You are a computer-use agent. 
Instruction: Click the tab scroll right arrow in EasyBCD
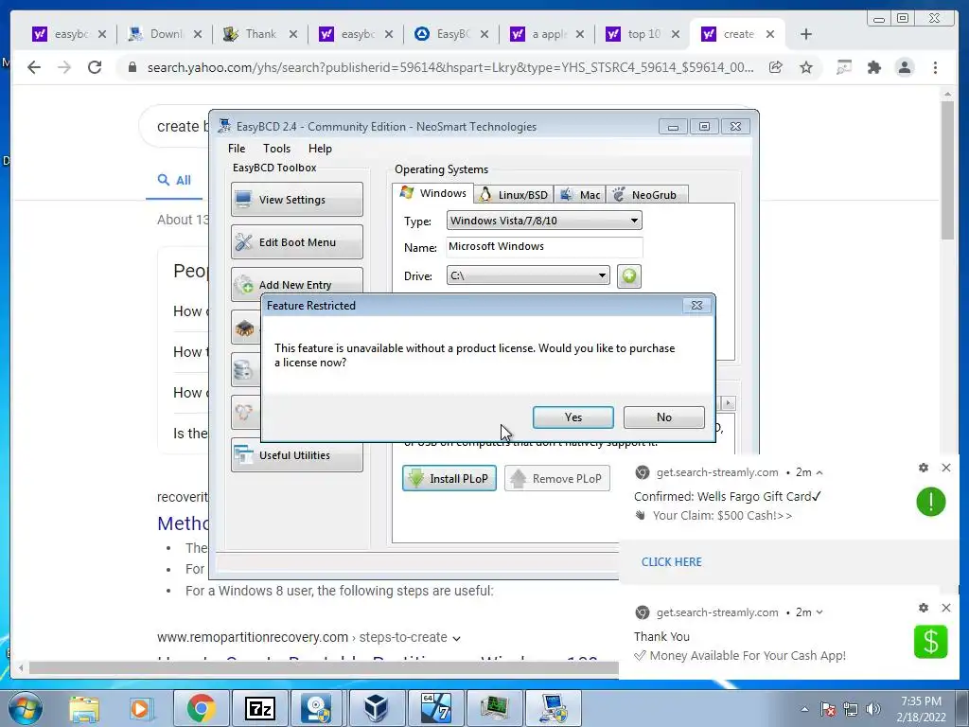tap(728, 403)
